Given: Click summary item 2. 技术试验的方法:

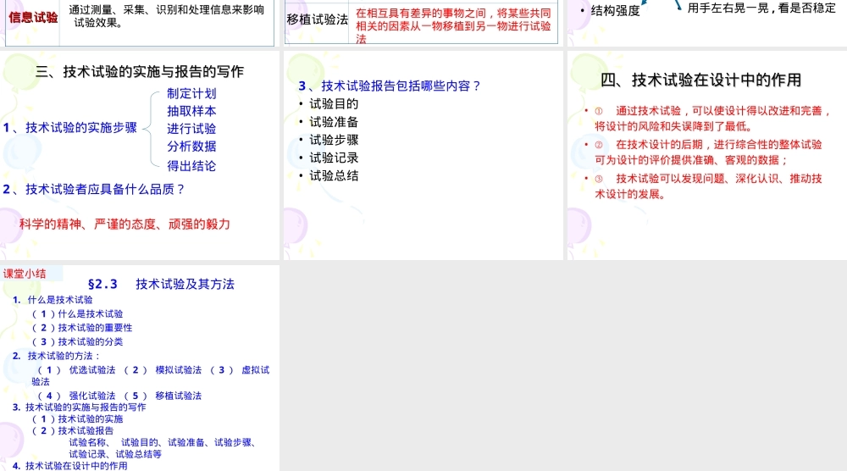Looking at the screenshot, I should tap(57, 356).
